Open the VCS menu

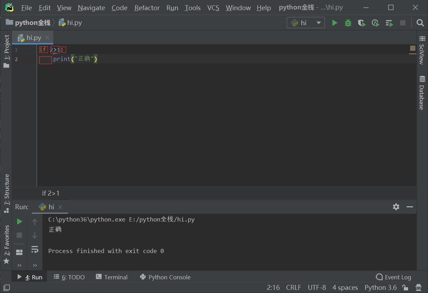pos(213,8)
